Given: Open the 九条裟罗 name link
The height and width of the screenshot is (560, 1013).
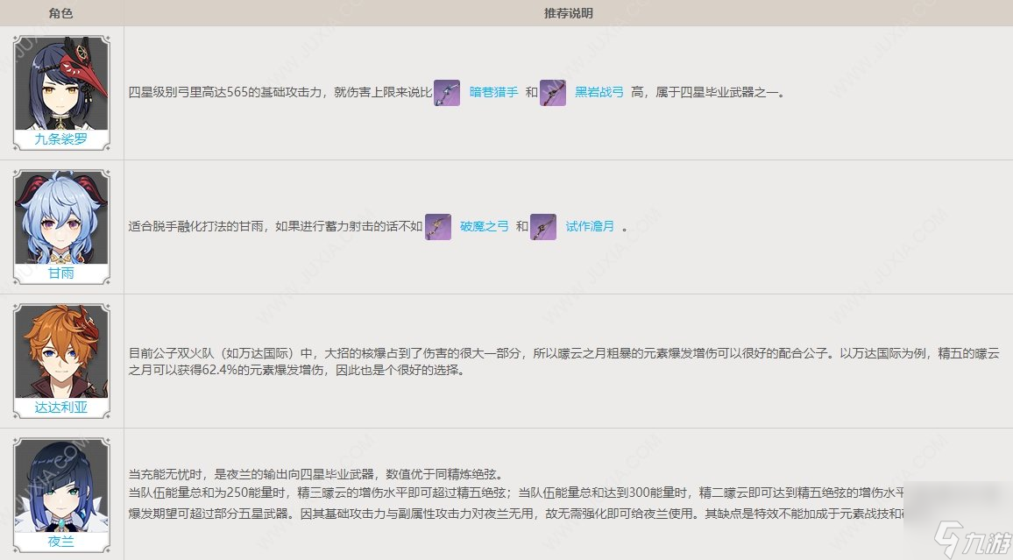Looking at the screenshot, I should (x=60, y=138).
